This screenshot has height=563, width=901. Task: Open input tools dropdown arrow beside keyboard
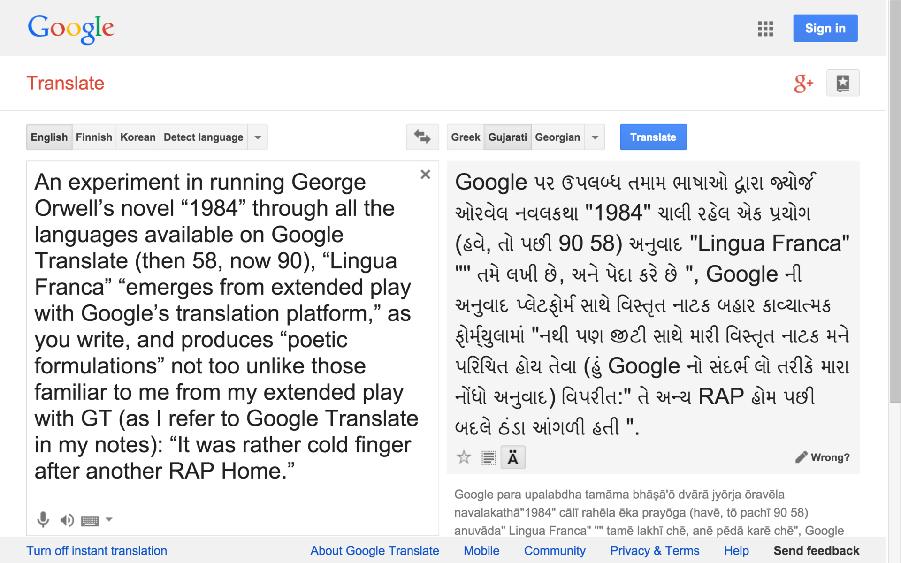point(109,519)
